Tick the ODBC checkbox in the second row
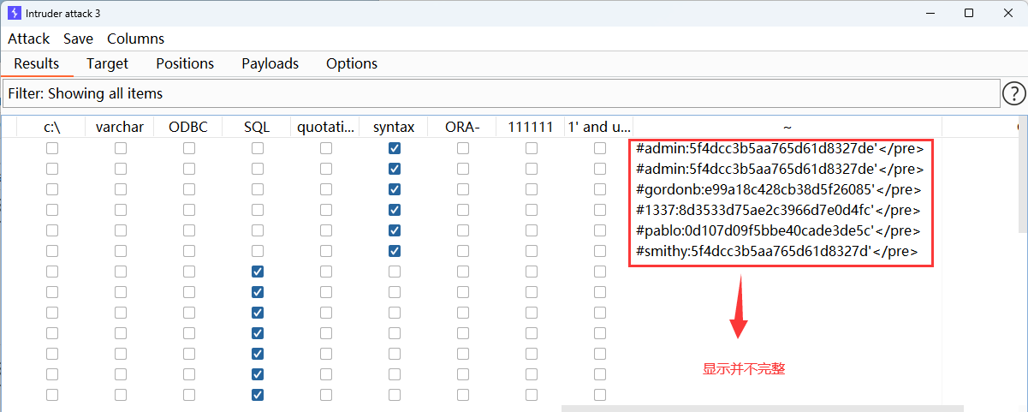 pyautogui.click(x=189, y=169)
